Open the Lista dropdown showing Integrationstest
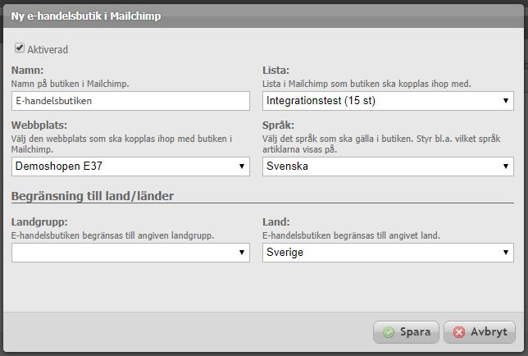 (388, 101)
